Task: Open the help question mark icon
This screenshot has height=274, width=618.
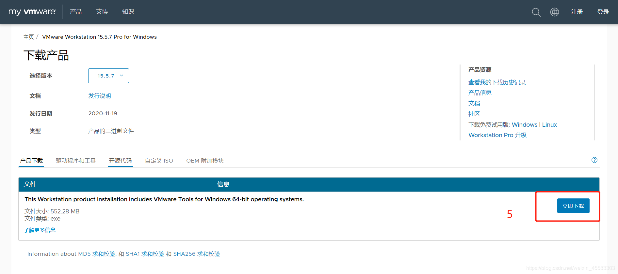Action: tap(594, 160)
